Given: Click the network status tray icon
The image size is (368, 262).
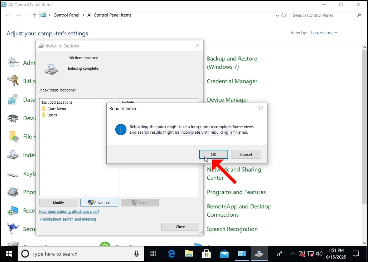Looking at the screenshot, I should (x=310, y=254).
